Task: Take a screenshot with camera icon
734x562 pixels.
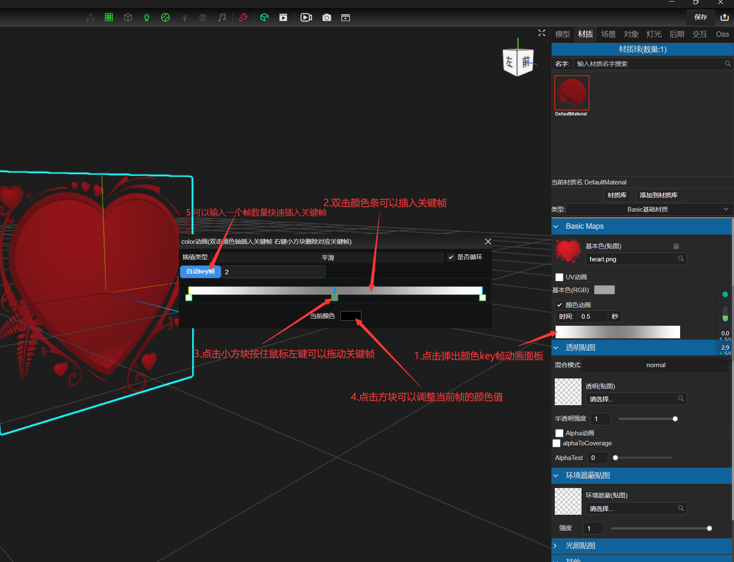Action: (x=327, y=18)
